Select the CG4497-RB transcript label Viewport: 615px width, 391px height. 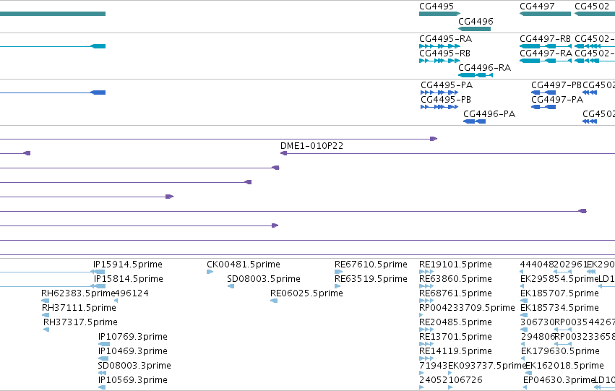(x=545, y=39)
